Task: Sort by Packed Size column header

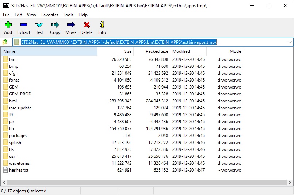Action: tap(157, 51)
